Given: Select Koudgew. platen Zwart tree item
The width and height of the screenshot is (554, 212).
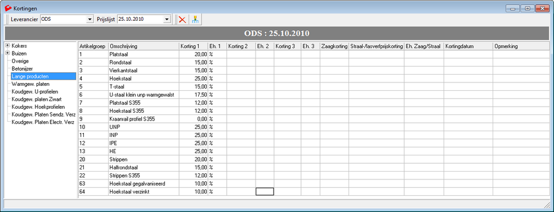Looking at the screenshot, I should point(37,99).
